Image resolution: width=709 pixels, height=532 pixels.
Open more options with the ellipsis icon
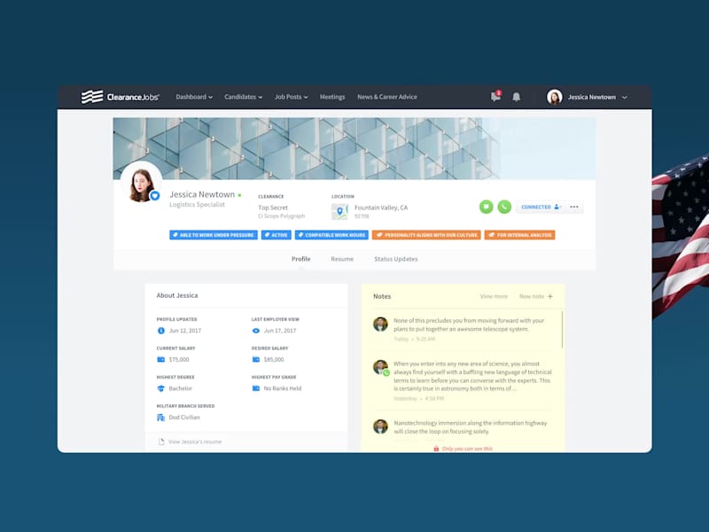[573, 207]
